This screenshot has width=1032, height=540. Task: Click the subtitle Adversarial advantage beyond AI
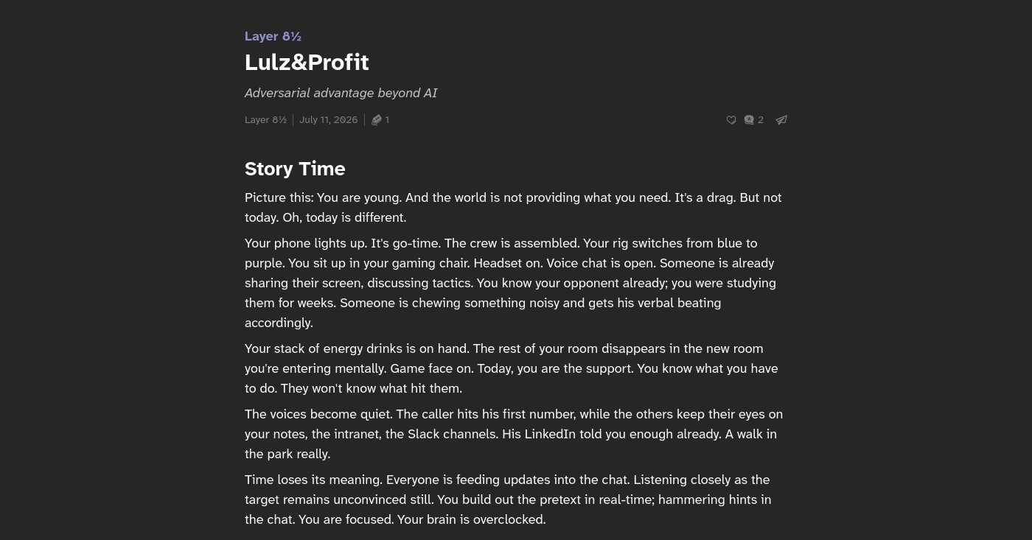341,93
